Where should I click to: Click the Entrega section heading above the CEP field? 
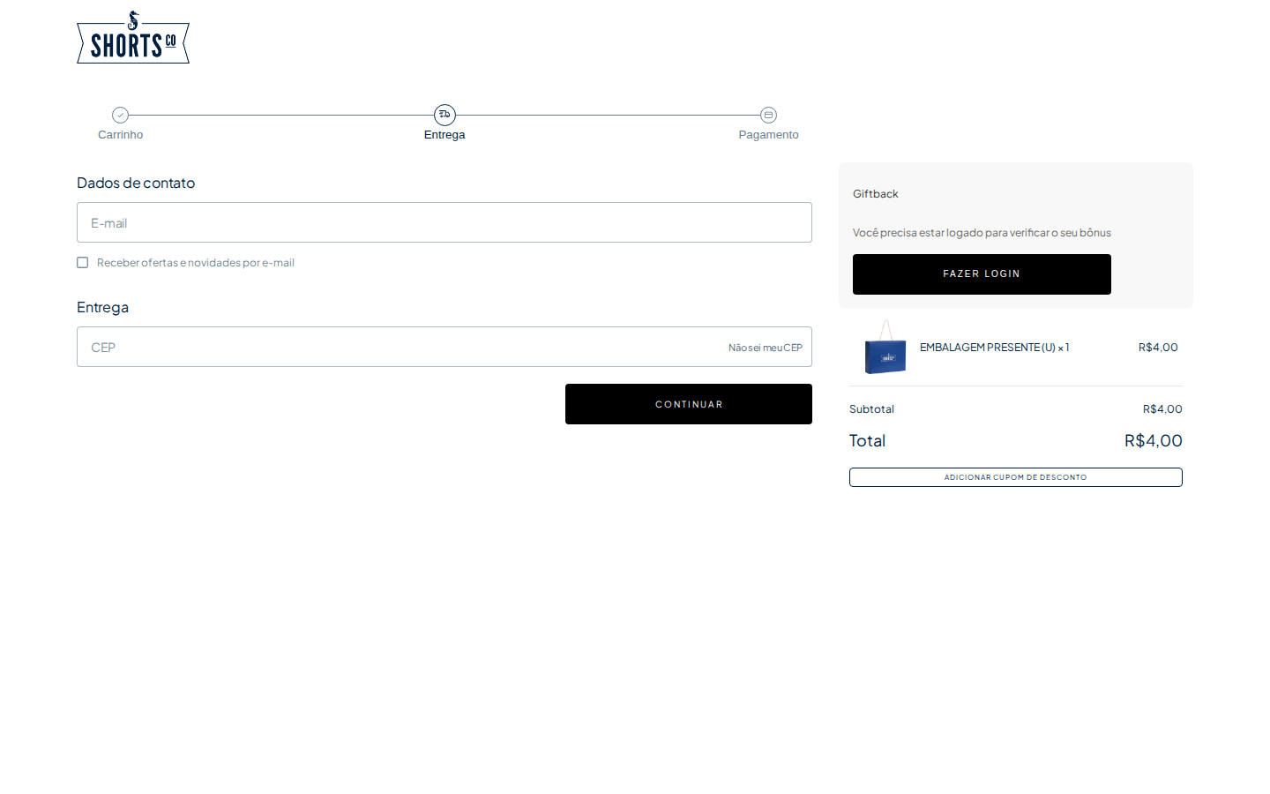coord(102,307)
